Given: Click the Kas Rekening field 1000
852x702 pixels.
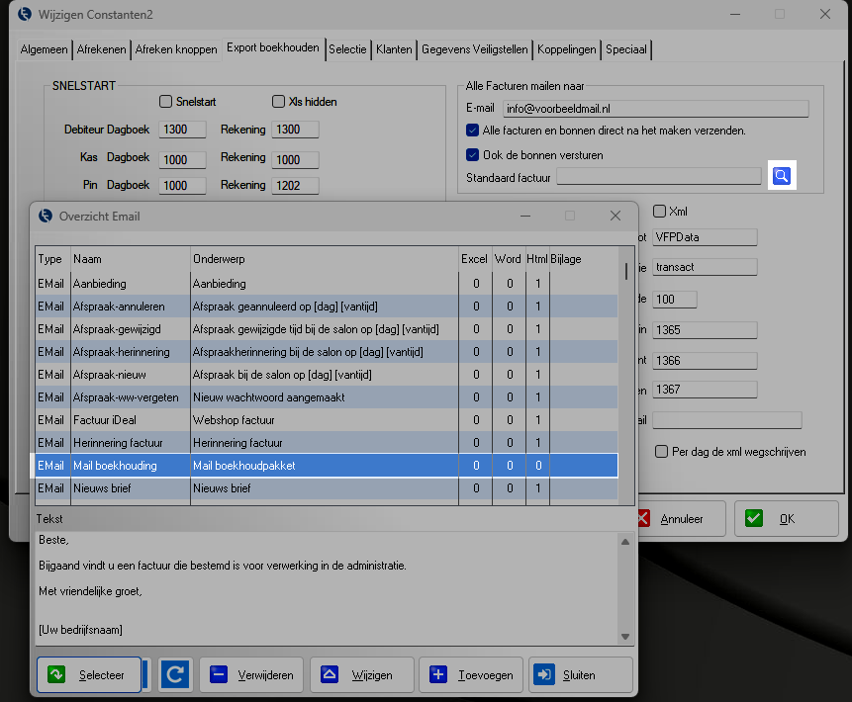Looking at the screenshot, I should [x=295, y=159].
